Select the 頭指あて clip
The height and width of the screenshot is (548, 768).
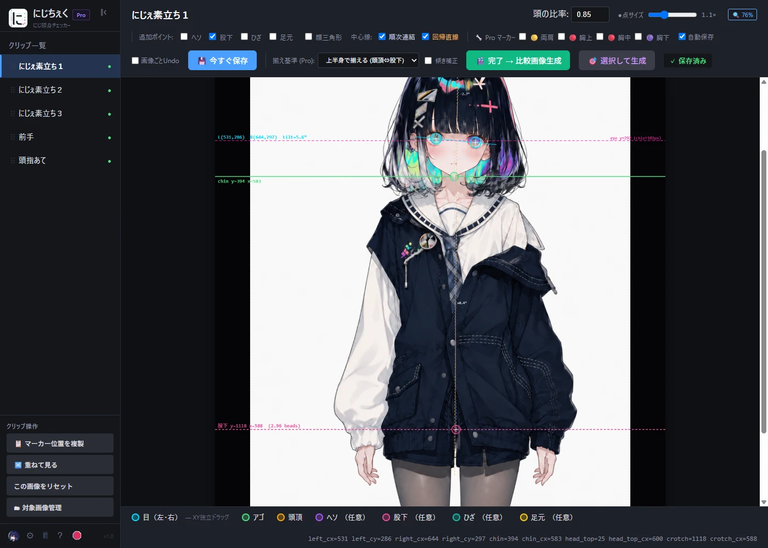[x=60, y=161]
